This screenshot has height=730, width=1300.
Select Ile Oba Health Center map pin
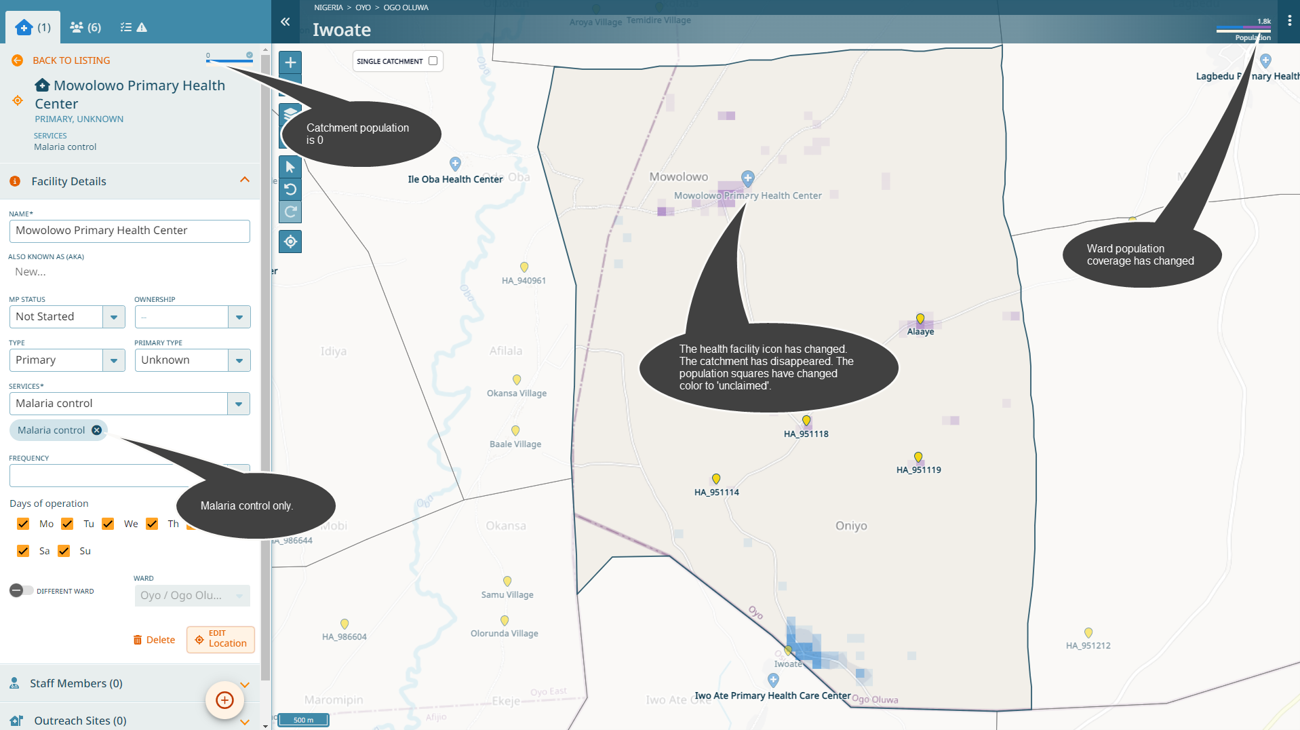pyautogui.click(x=455, y=164)
